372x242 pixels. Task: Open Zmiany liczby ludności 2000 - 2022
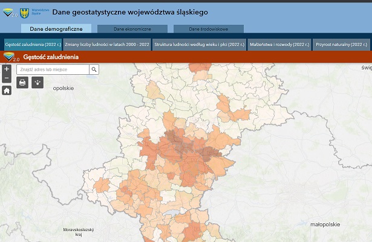(105, 44)
